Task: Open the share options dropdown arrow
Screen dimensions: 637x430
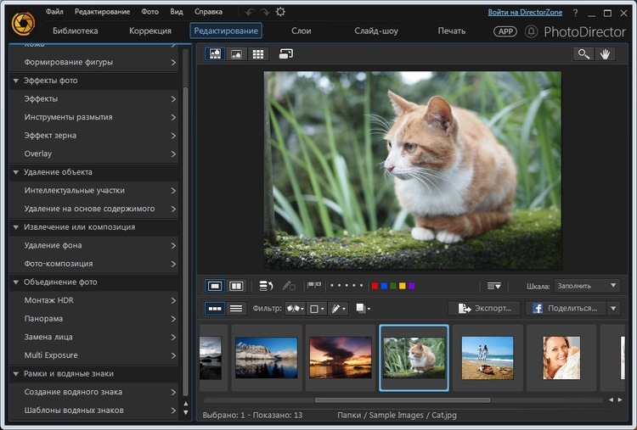Action: click(613, 309)
